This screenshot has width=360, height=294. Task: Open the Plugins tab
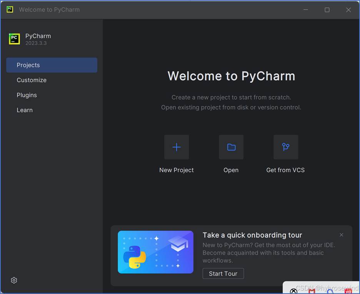[x=52, y=95]
